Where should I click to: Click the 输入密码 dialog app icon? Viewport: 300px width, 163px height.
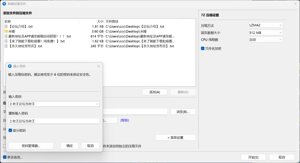click(x=10, y=66)
